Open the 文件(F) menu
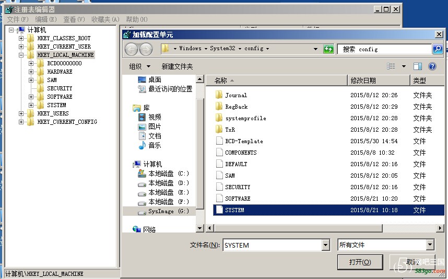448x279 pixels. 18,19
